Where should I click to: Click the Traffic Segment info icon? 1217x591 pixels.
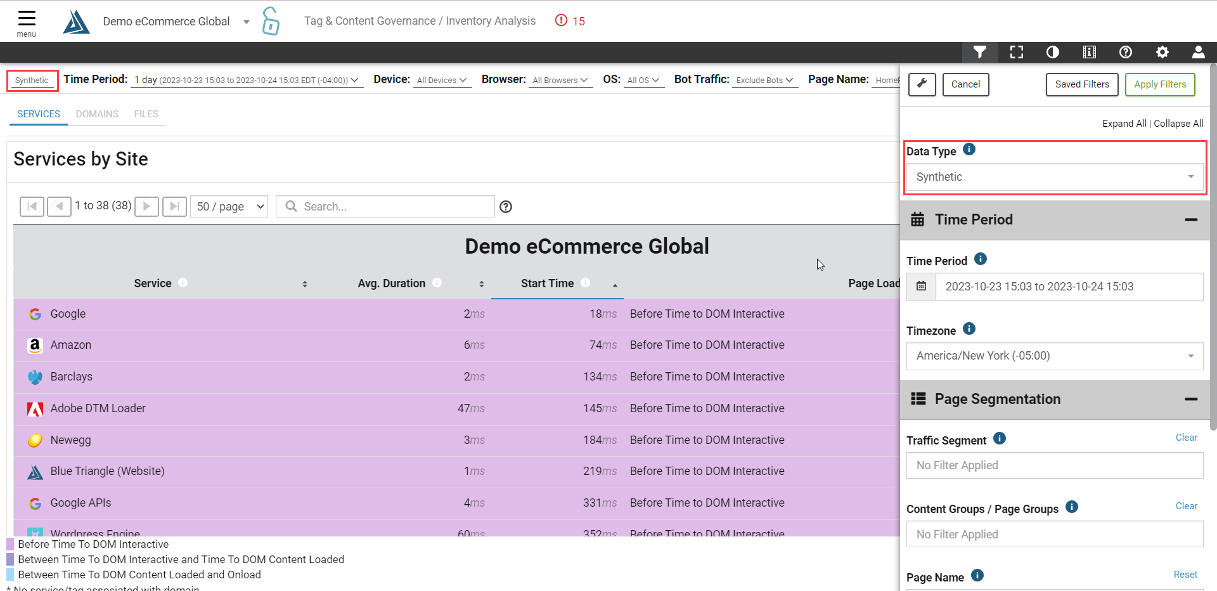pyautogui.click(x=1000, y=438)
